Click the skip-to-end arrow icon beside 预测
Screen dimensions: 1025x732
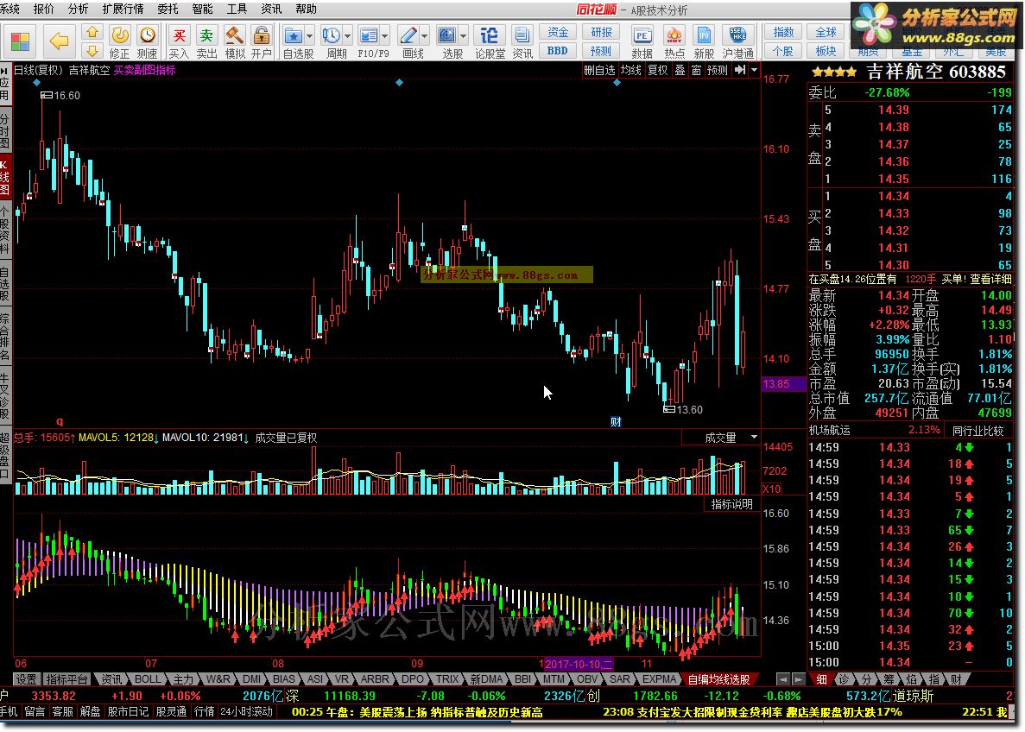(739, 70)
